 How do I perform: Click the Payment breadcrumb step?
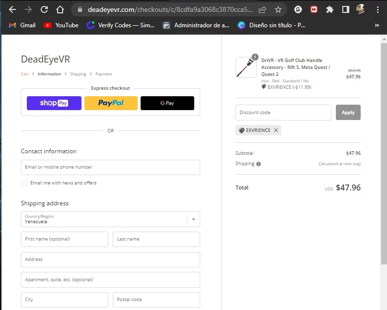click(x=103, y=74)
